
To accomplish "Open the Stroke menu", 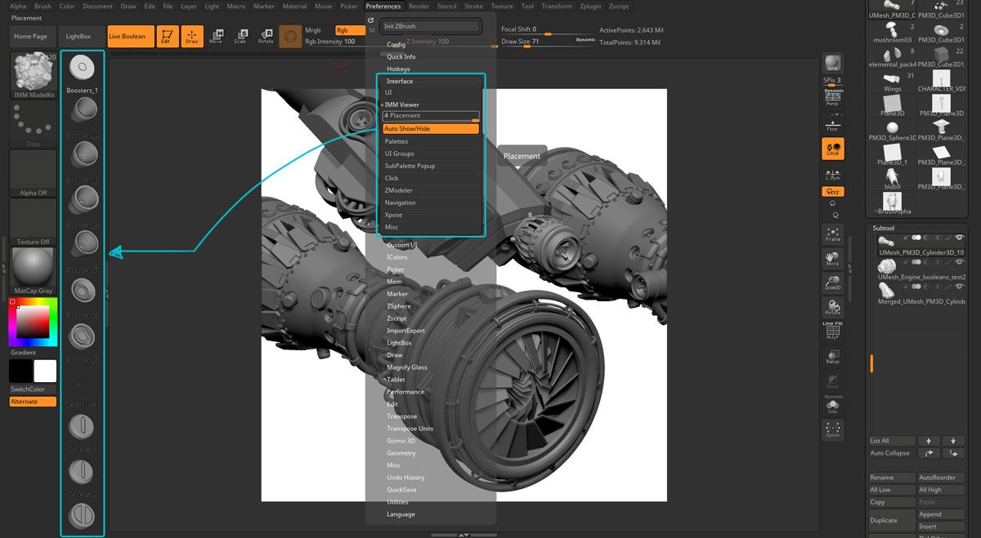I will 473,6.
